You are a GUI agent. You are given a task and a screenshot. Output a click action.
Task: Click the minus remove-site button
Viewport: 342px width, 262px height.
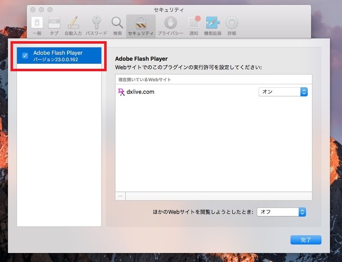coord(120,196)
